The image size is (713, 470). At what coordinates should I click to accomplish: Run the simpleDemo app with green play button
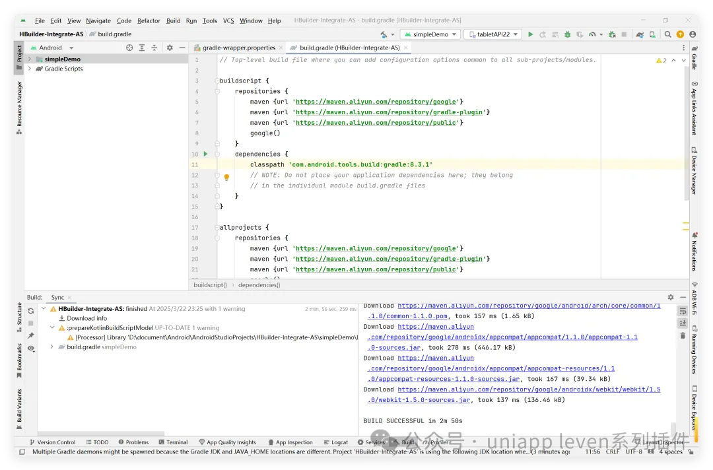coord(530,34)
